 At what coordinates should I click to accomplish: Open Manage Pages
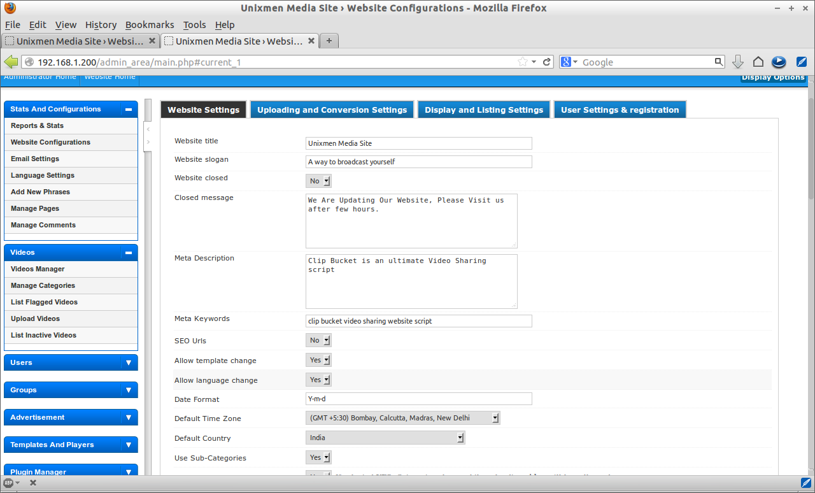(36, 208)
